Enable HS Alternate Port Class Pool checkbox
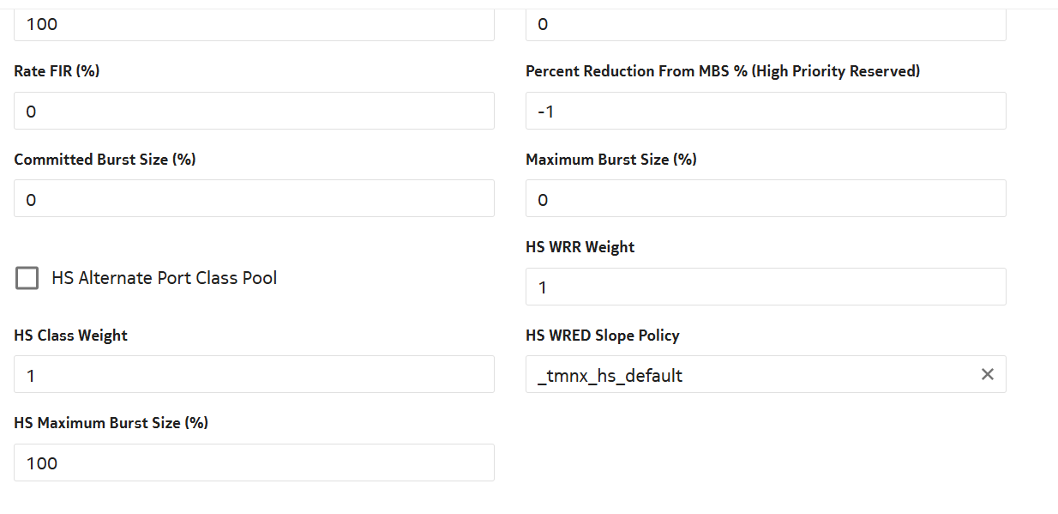This screenshot has height=514, width=1058. (x=27, y=278)
